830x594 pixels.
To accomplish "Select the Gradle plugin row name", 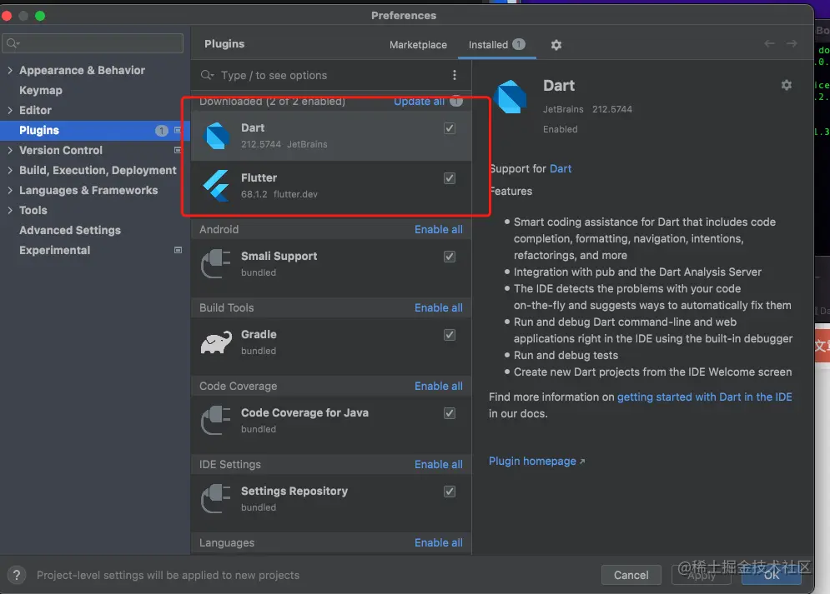I will [259, 334].
